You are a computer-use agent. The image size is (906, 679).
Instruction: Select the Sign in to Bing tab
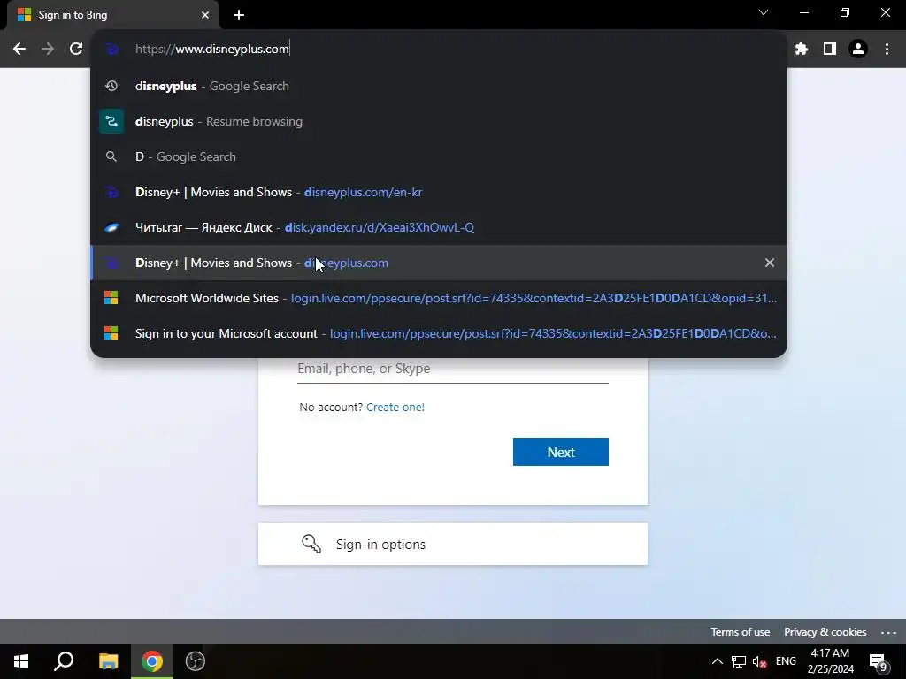(x=112, y=15)
